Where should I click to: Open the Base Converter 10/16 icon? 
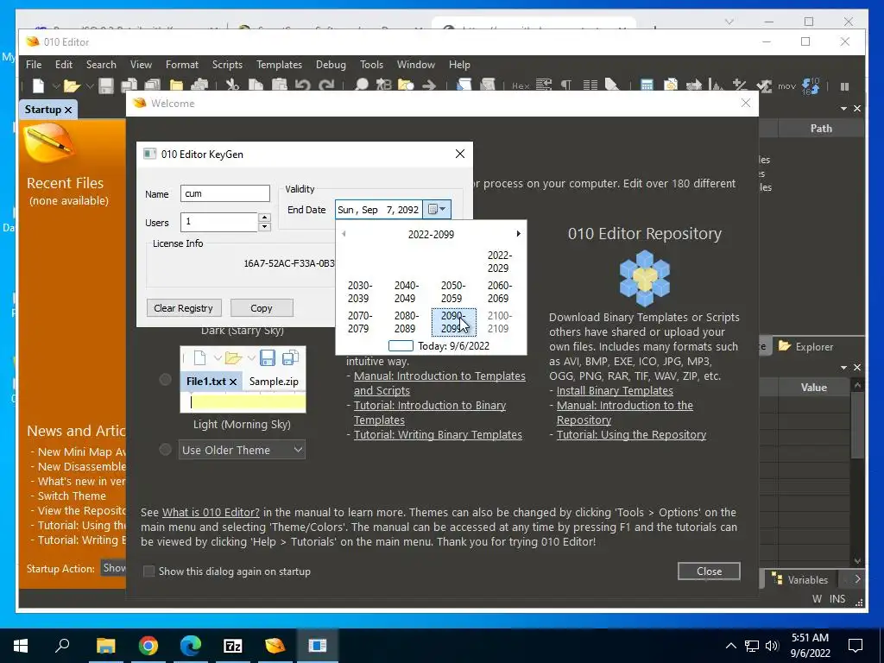[810, 85]
